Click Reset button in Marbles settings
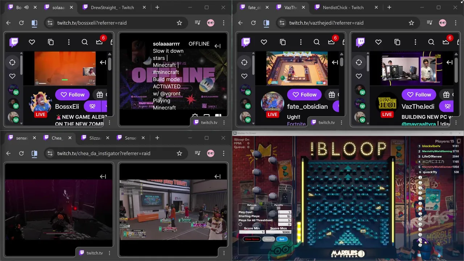The image size is (464, 261). [x=269, y=239]
